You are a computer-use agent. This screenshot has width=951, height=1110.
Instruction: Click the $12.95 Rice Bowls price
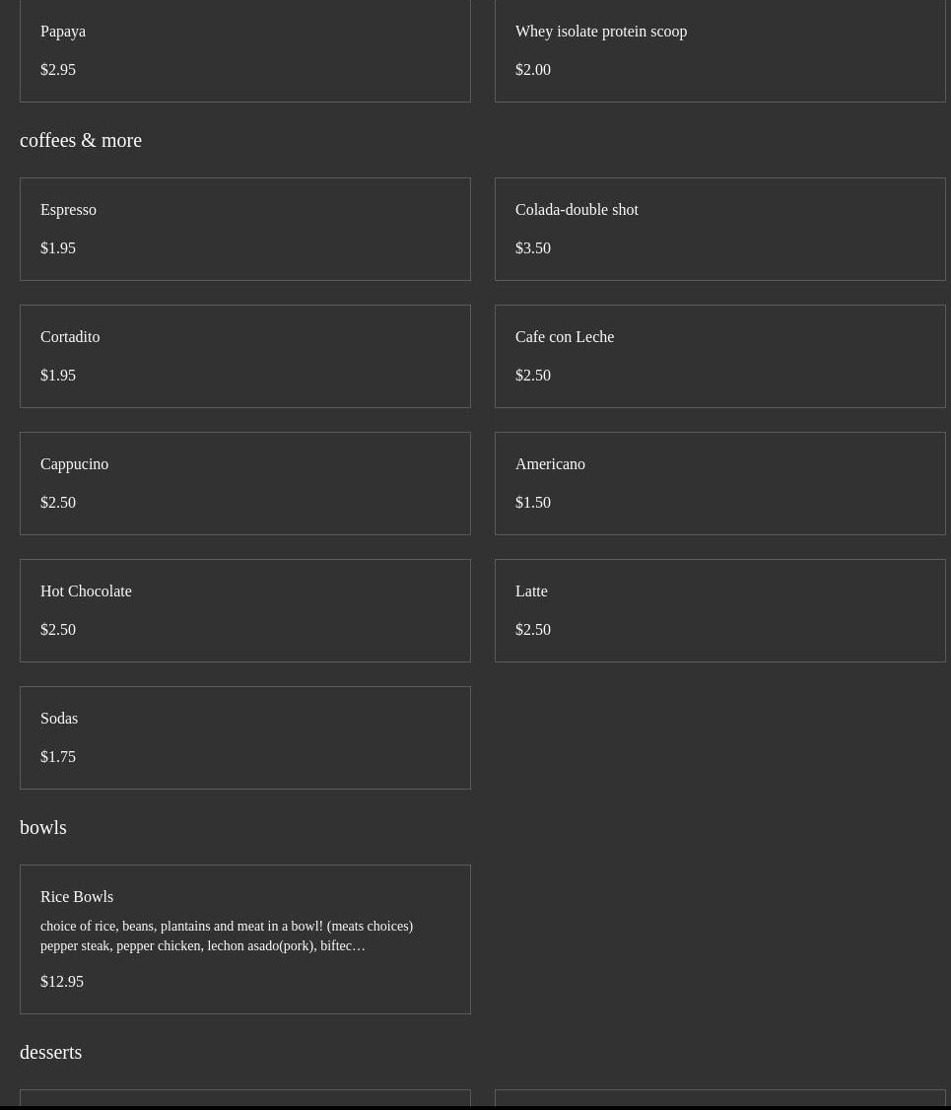coord(62,981)
